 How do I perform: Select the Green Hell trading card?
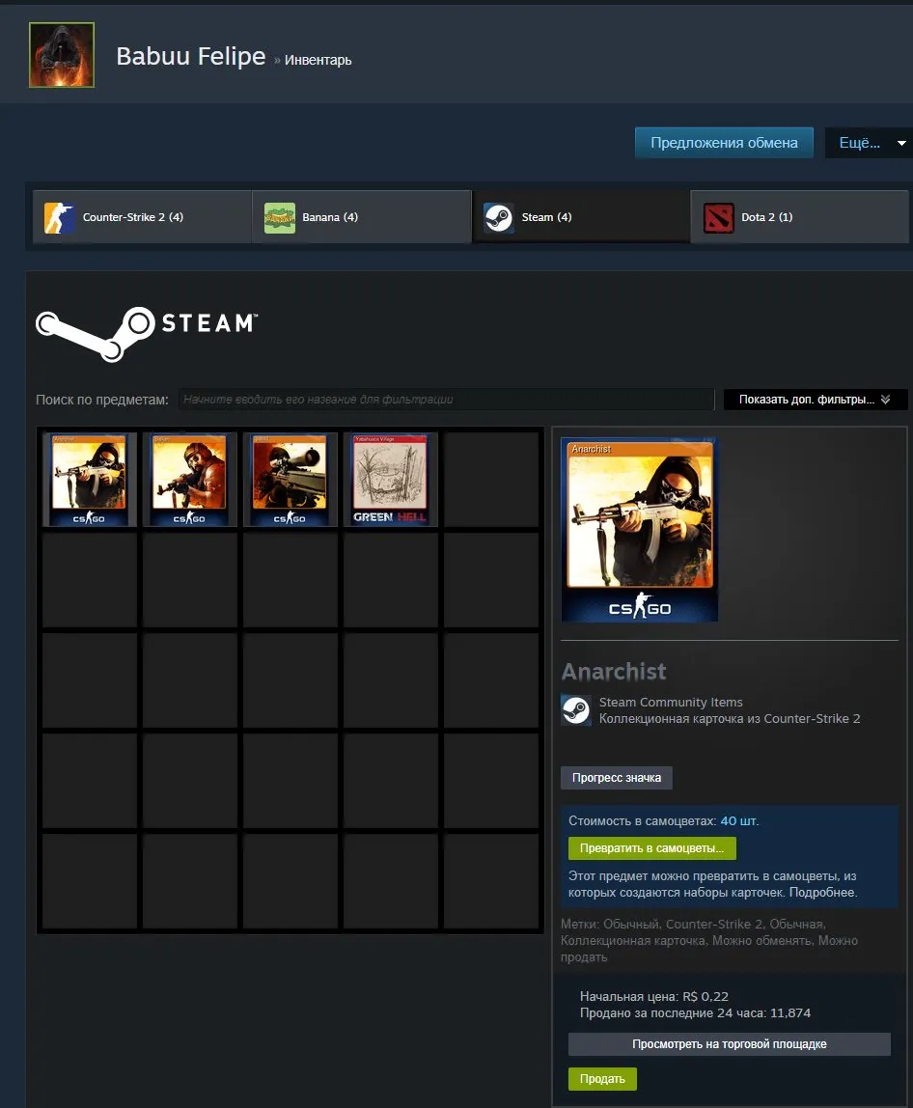pyautogui.click(x=390, y=480)
